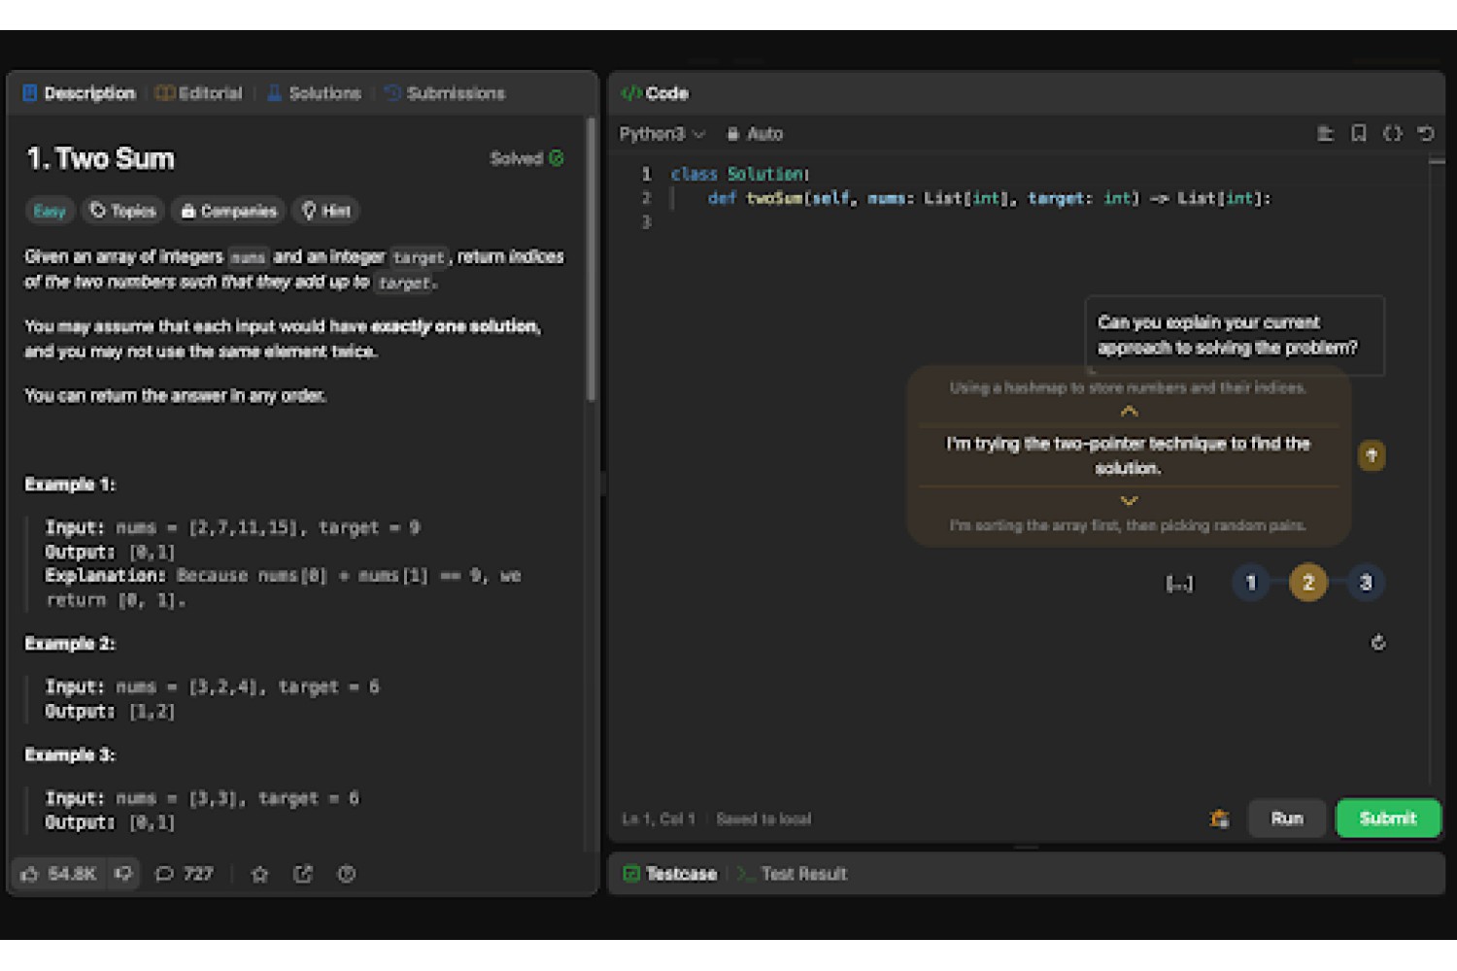The height and width of the screenshot is (971, 1457).
Task: Click the Auto lock indicator
Action: point(755,134)
